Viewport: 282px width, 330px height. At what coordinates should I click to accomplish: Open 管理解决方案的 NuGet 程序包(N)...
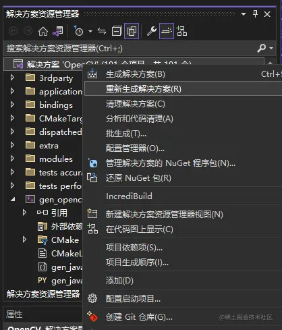pyautogui.click(x=183, y=163)
